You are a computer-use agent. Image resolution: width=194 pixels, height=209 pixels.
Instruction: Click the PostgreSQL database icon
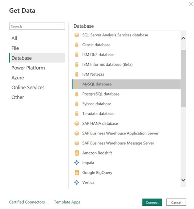click(x=77, y=94)
